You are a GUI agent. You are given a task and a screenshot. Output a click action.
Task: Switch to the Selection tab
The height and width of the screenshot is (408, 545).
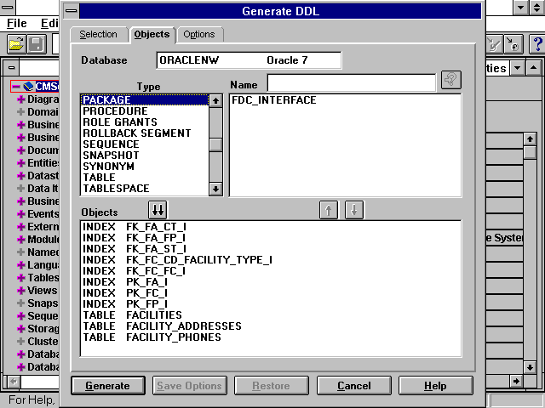pyautogui.click(x=98, y=34)
